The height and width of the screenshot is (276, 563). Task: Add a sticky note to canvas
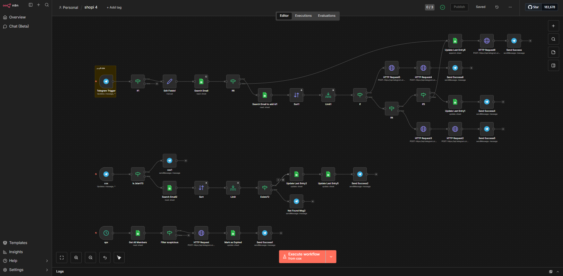click(x=553, y=52)
